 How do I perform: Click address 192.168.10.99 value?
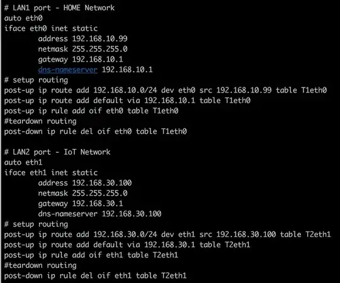click(99, 39)
